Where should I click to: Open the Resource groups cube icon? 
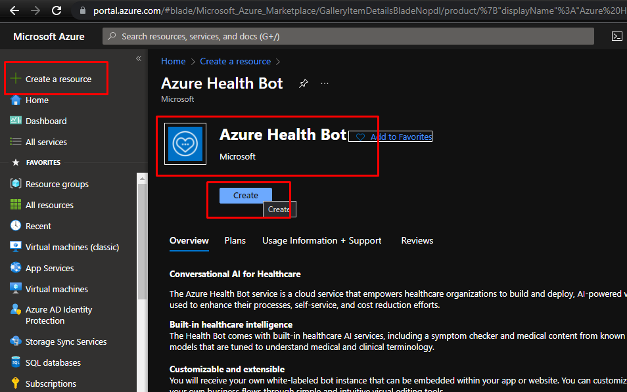click(16, 184)
